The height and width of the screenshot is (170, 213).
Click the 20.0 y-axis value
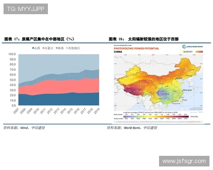[13, 95]
